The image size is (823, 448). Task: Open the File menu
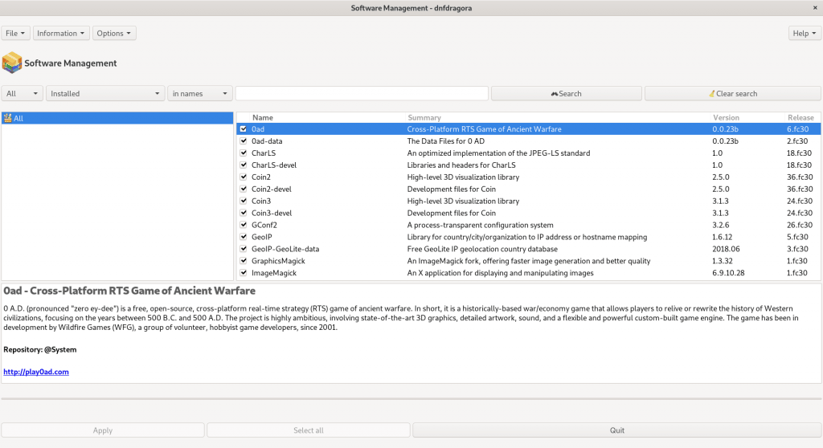coord(17,33)
